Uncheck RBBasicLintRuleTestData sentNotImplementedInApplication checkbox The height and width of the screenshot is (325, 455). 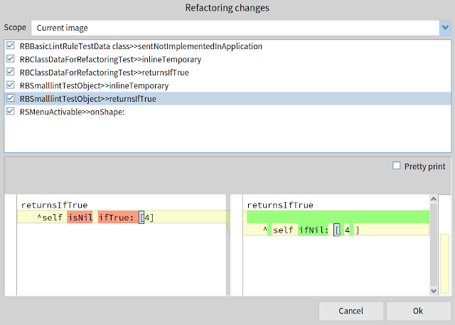click(10, 46)
